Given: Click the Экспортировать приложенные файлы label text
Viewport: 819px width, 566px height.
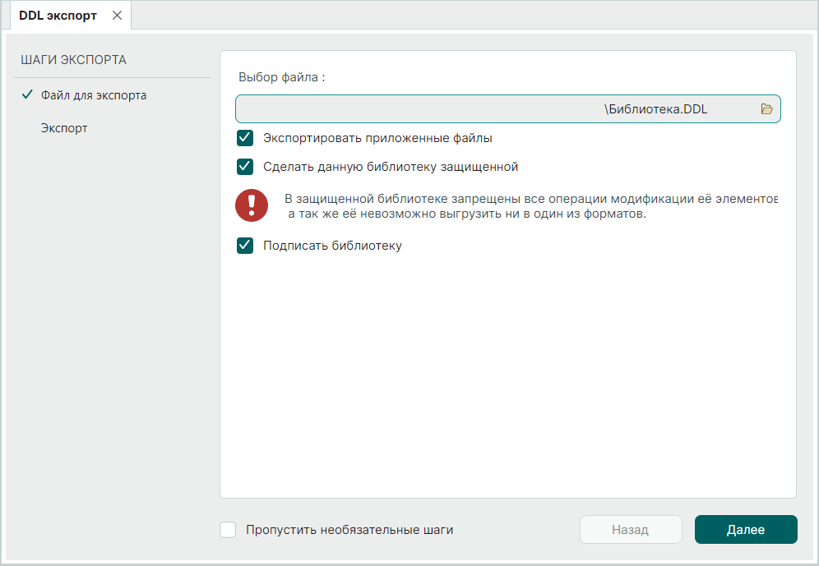Looking at the screenshot, I should (377, 138).
